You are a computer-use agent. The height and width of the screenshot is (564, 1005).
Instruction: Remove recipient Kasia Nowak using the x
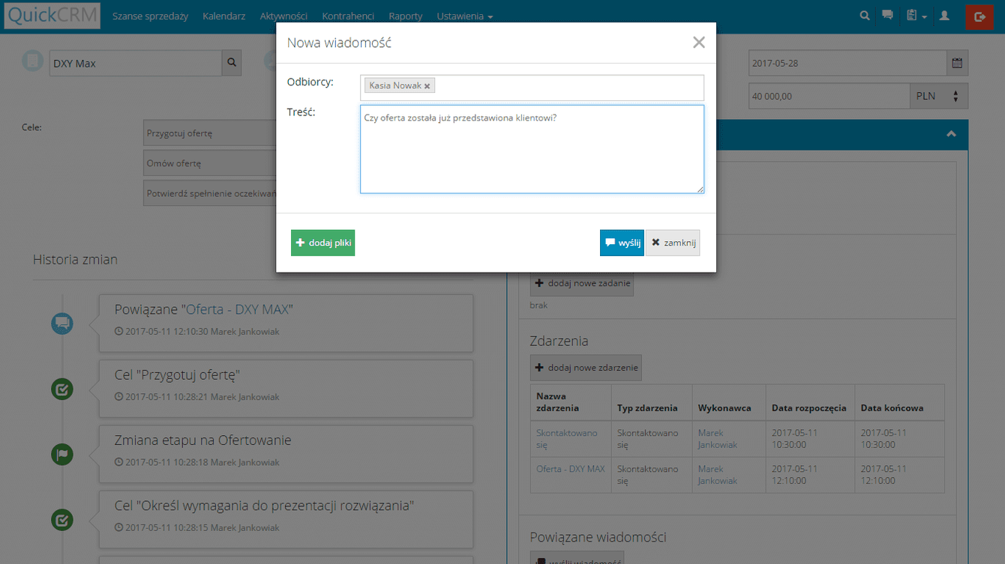(x=427, y=86)
